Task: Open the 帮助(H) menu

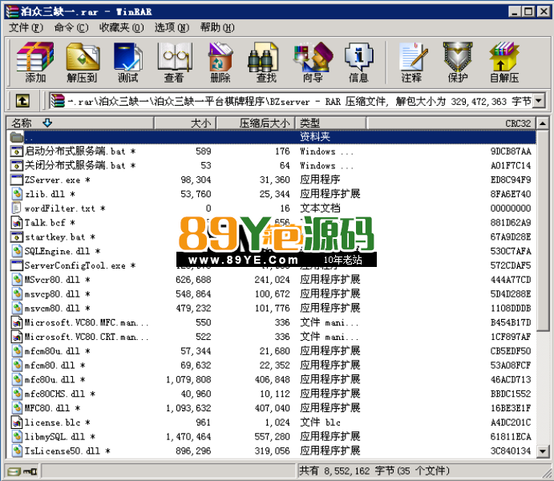Action: (x=217, y=27)
